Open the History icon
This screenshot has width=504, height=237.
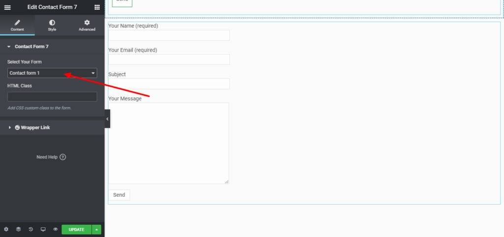(x=31, y=229)
